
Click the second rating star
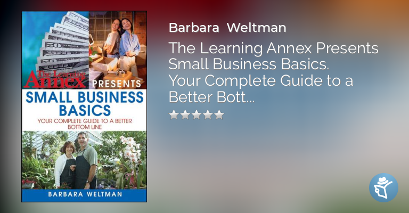click(x=185, y=114)
